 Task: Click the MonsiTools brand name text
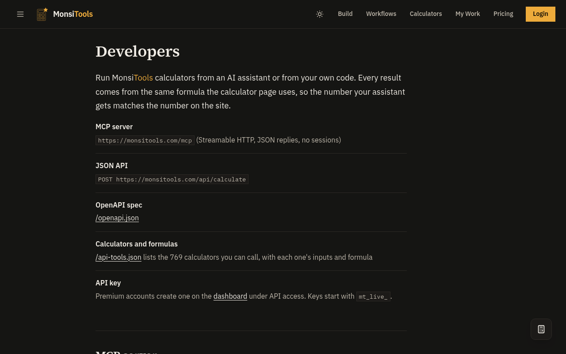(x=73, y=14)
